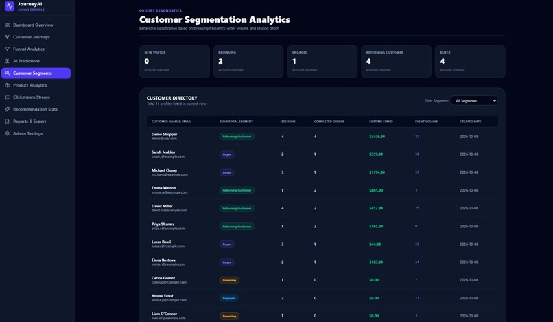Open Admin Settings
This screenshot has width=553, height=322.
pyautogui.click(x=36, y=133)
